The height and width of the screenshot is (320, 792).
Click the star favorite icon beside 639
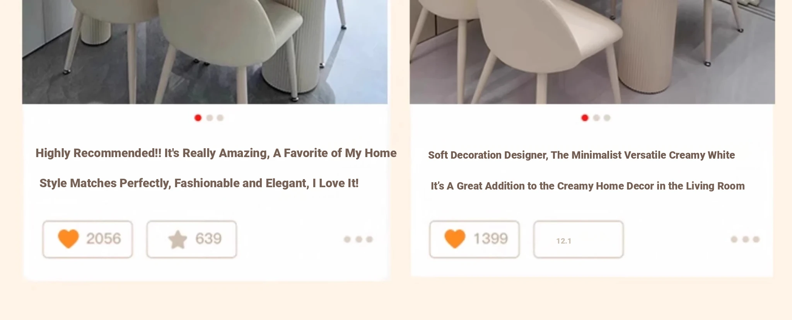tap(178, 239)
